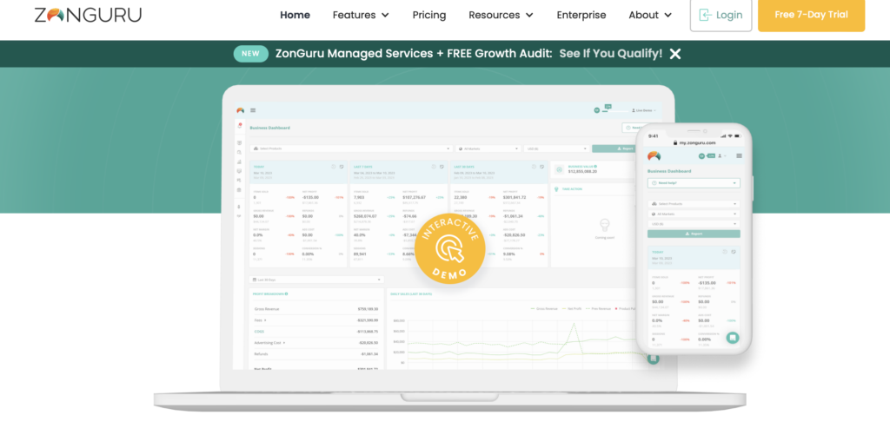The width and height of the screenshot is (890, 435).
Task: Close the Managed Services announcement banner
Action: [674, 54]
